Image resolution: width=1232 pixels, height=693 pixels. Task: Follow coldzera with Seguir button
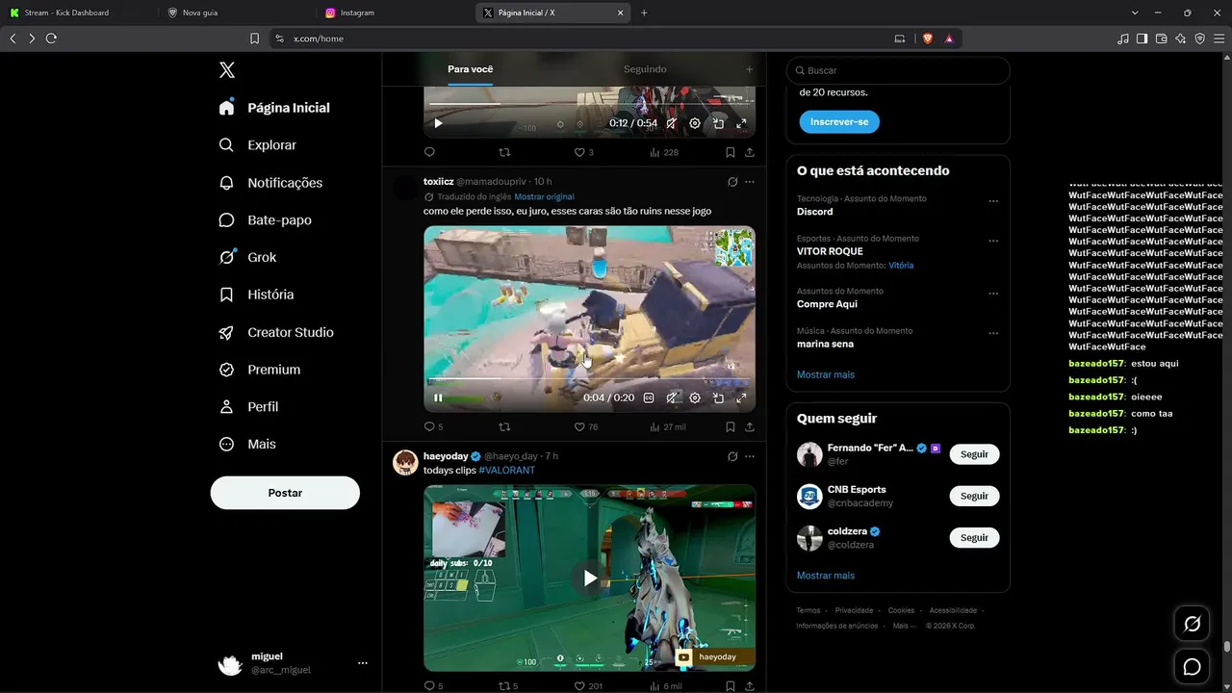(x=974, y=538)
